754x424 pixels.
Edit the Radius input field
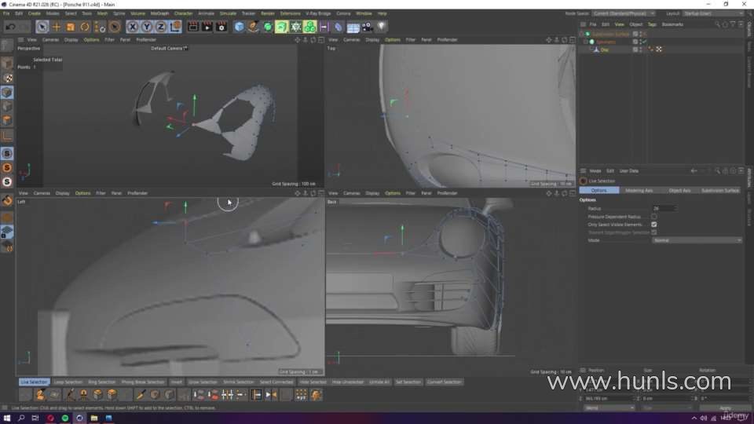coord(664,209)
